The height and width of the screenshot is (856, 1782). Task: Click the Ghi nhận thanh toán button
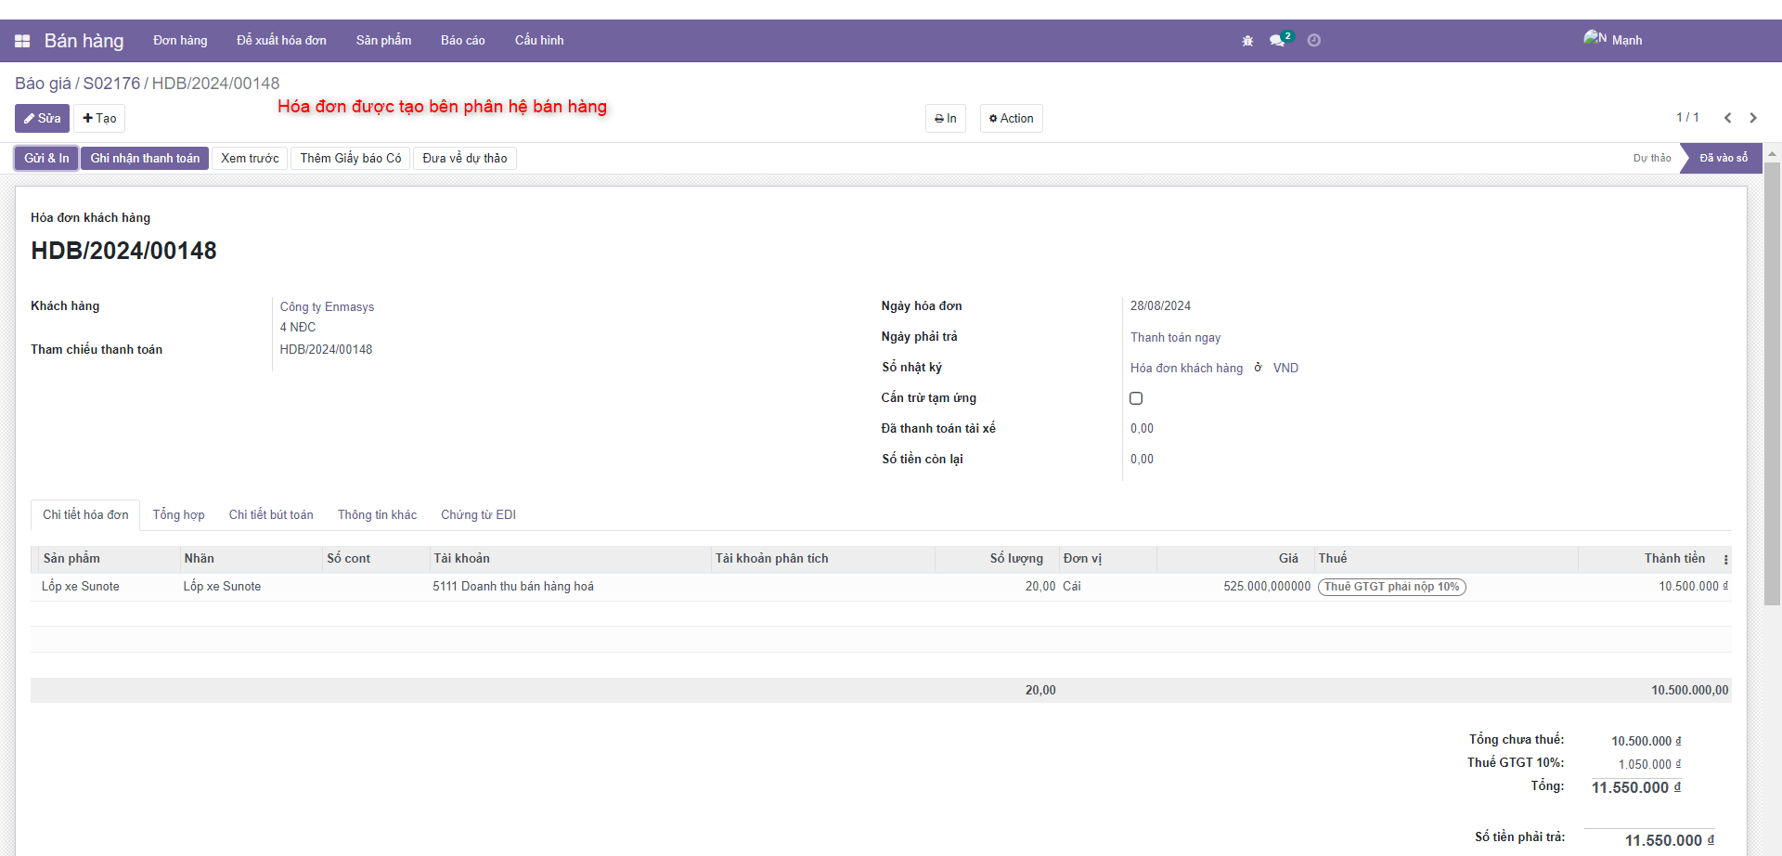145,159
